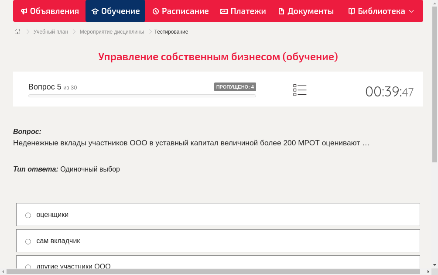
Task: Click the clock icon on Расписание
Action: tap(155, 11)
